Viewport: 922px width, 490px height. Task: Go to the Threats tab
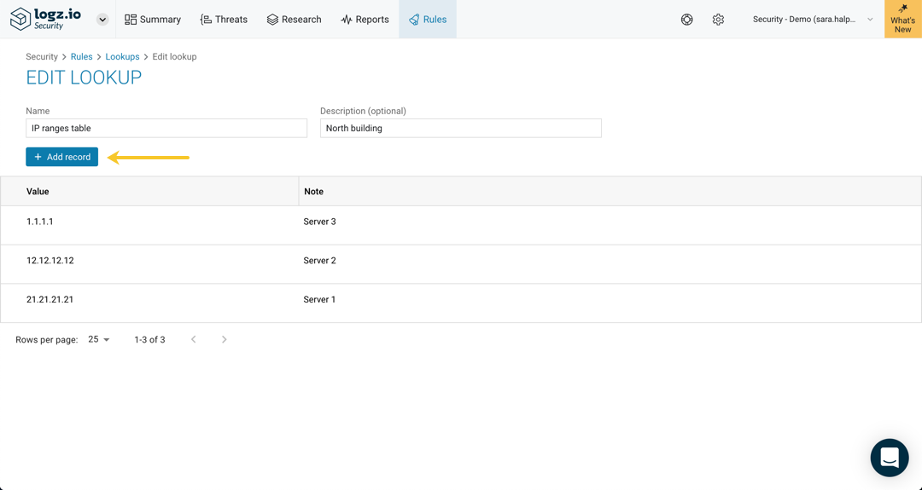(224, 20)
